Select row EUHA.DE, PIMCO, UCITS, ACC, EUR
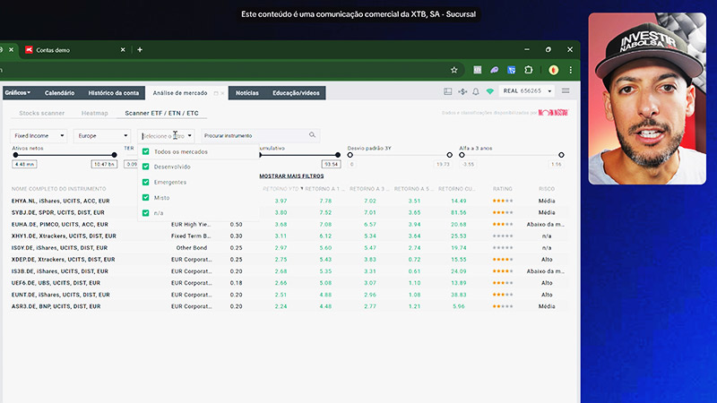717x403 pixels. pos(289,225)
